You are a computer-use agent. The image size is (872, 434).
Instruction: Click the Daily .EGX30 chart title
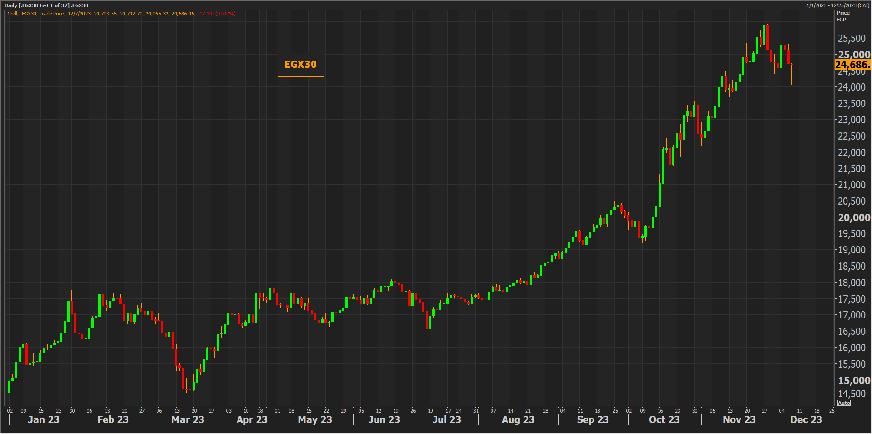[x=46, y=5]
